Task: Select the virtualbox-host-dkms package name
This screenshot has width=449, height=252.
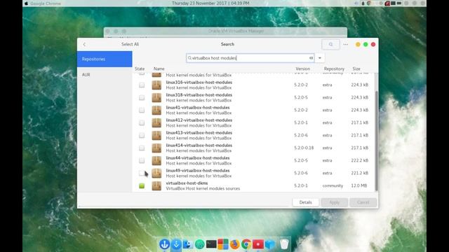Action: pyautogui.click(x=187, y=183)
